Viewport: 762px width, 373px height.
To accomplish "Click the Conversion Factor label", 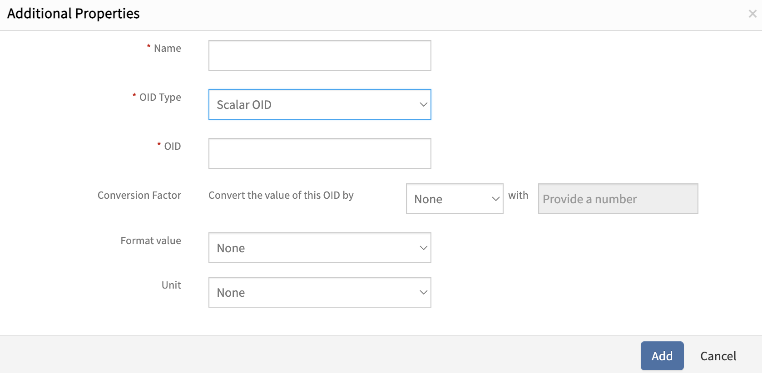I will click(x=139, y=195).
